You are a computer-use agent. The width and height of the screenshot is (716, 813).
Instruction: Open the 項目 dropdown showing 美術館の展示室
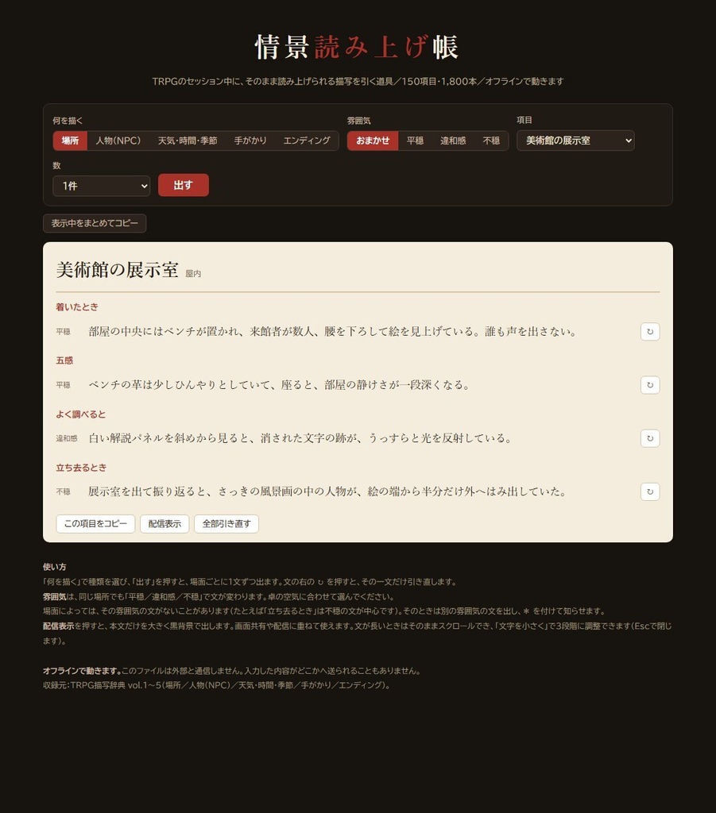575,141
